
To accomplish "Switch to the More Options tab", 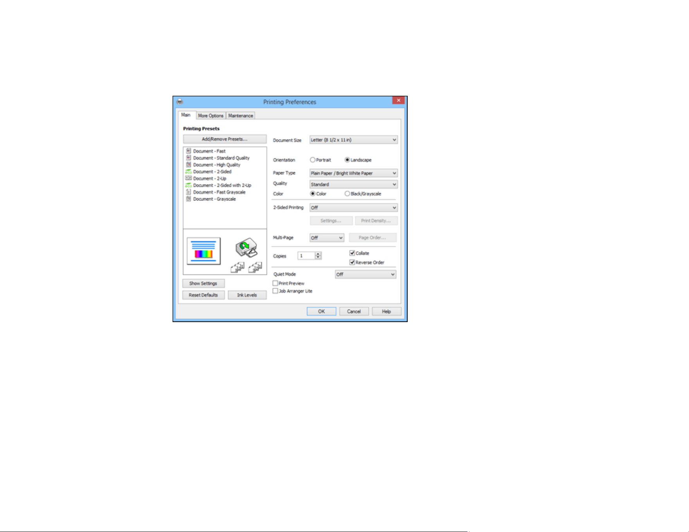I will (210, 116).
